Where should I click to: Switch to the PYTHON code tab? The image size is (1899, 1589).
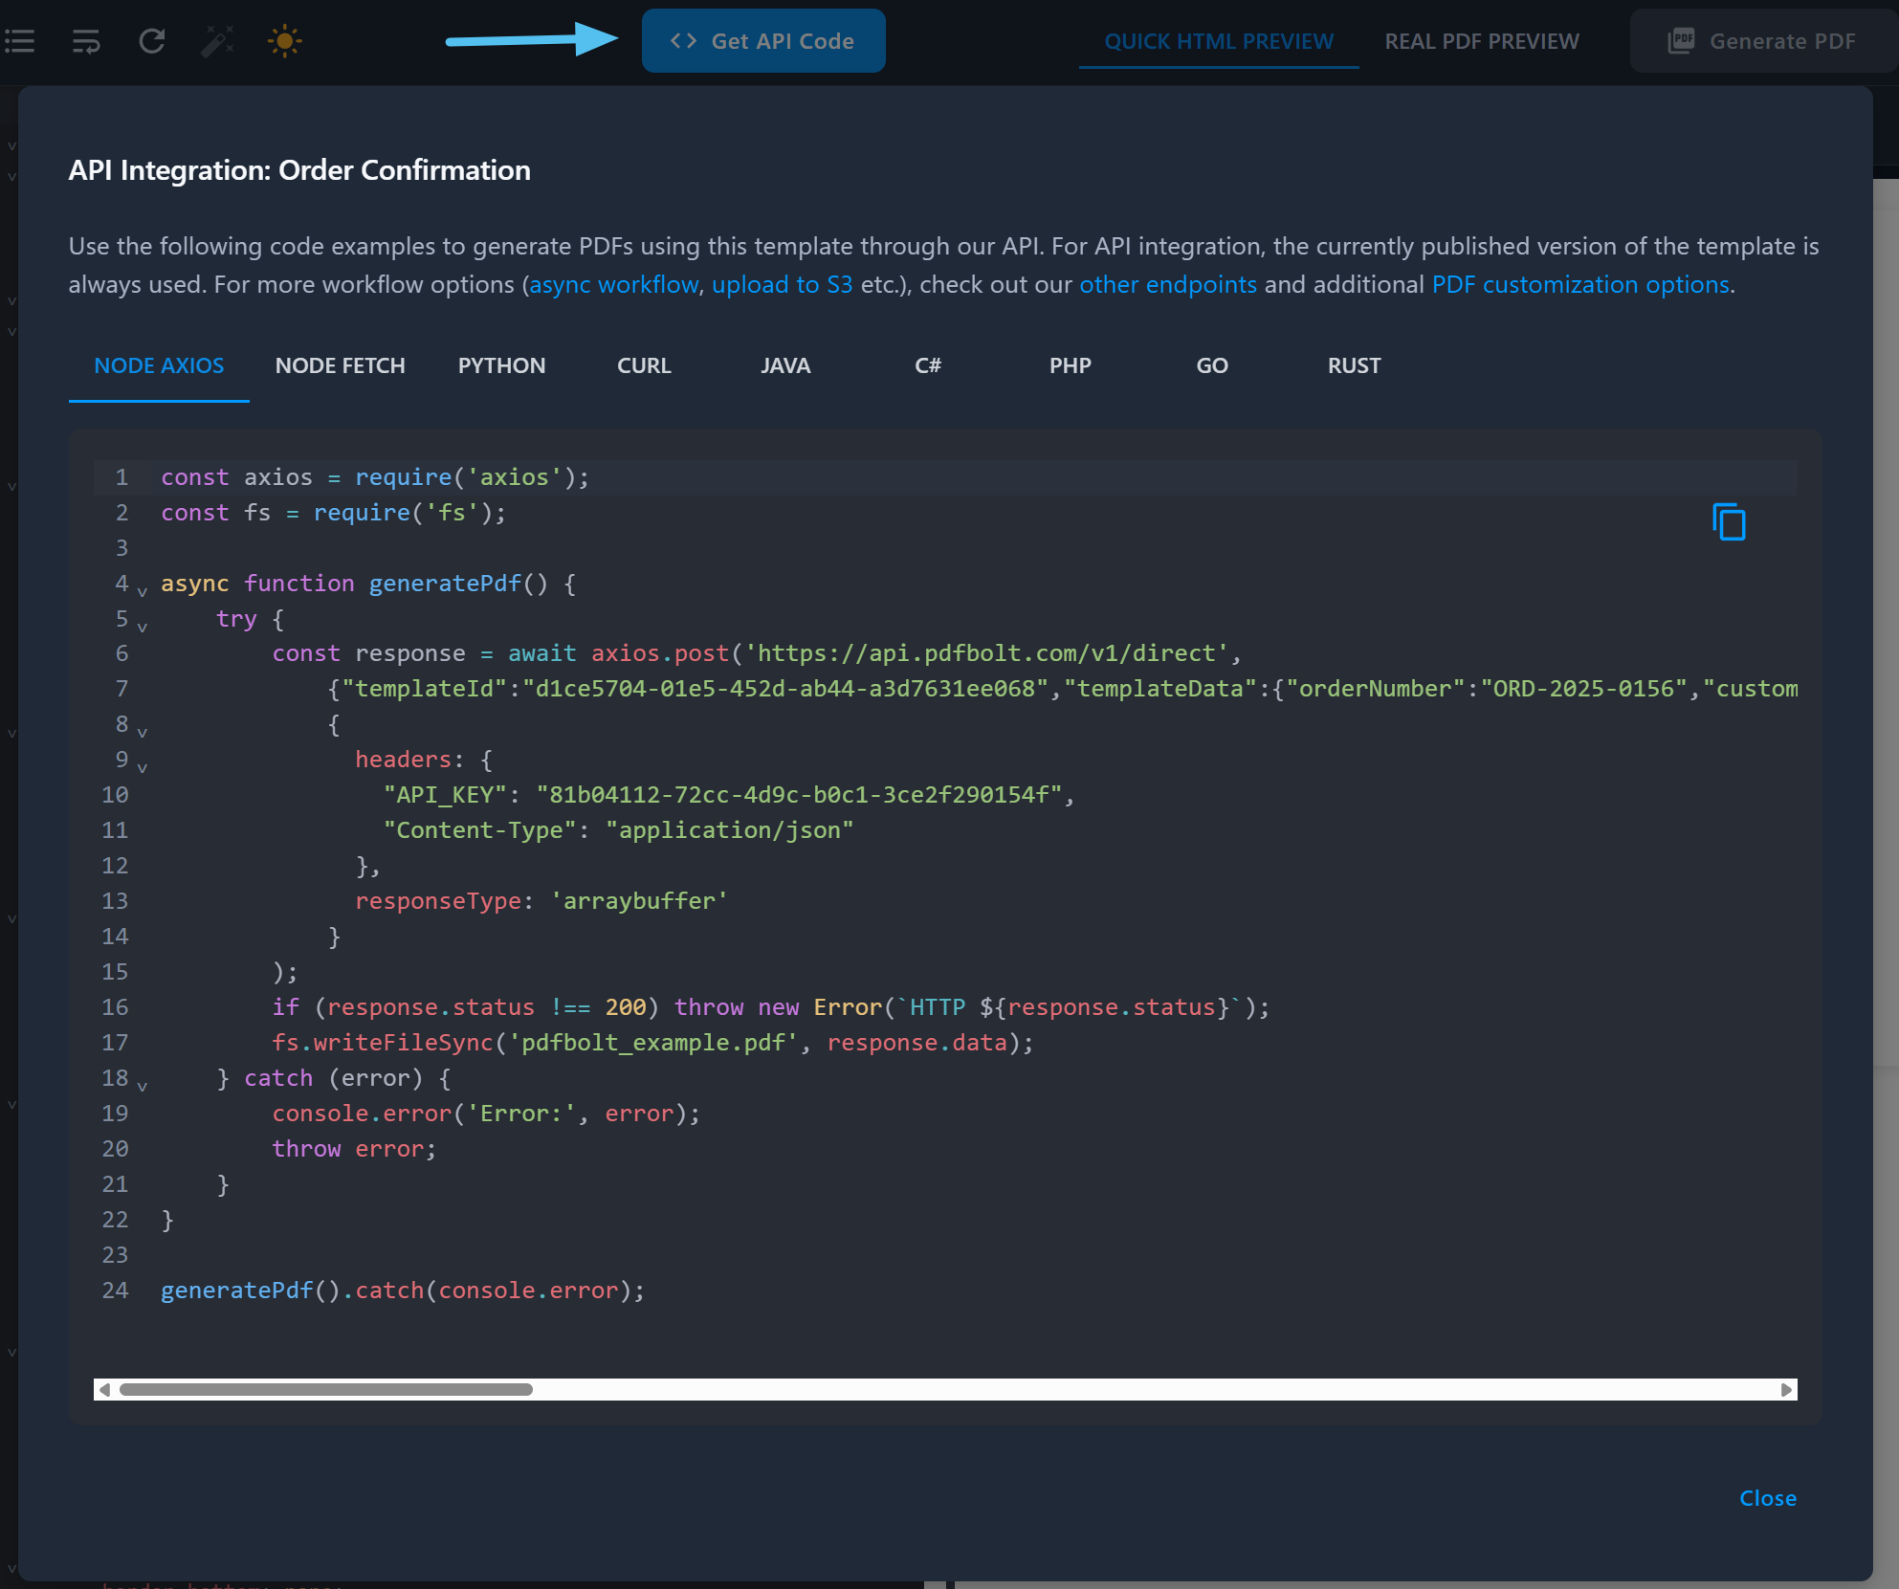point(501,365)
